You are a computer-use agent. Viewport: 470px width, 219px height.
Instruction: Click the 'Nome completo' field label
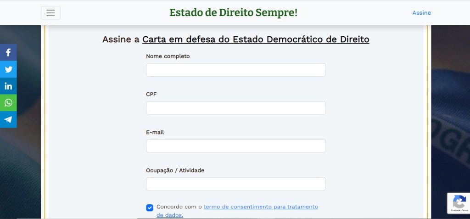[168, 56]
